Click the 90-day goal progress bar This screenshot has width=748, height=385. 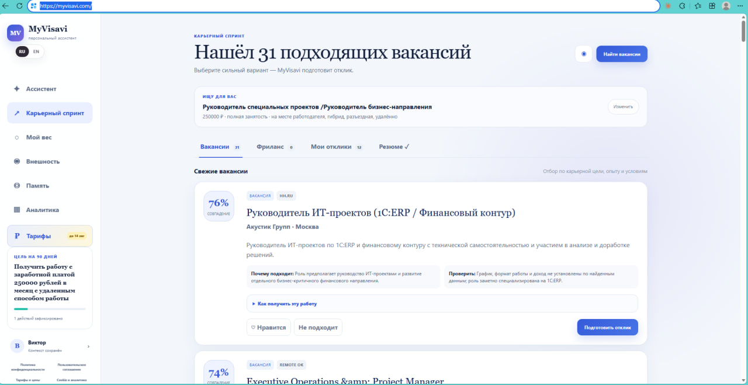(50, 309)
